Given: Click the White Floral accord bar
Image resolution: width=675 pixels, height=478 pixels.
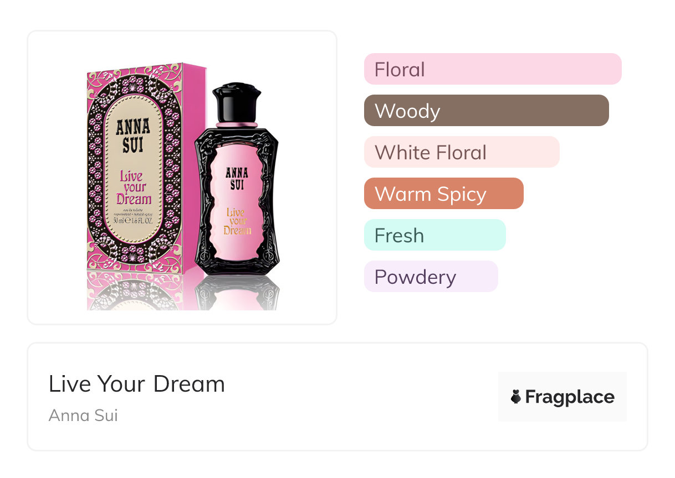Looking at the screenshot, I should point(461,152).
